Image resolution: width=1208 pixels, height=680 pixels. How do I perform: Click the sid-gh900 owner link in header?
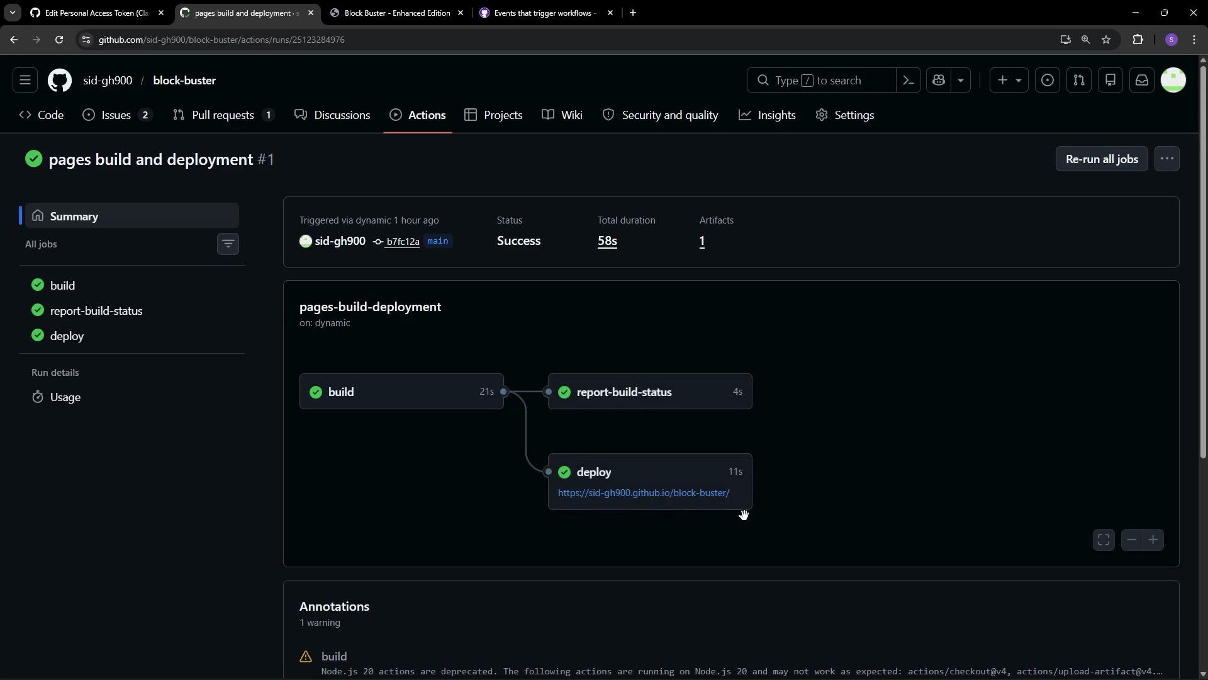pos(108,81)
